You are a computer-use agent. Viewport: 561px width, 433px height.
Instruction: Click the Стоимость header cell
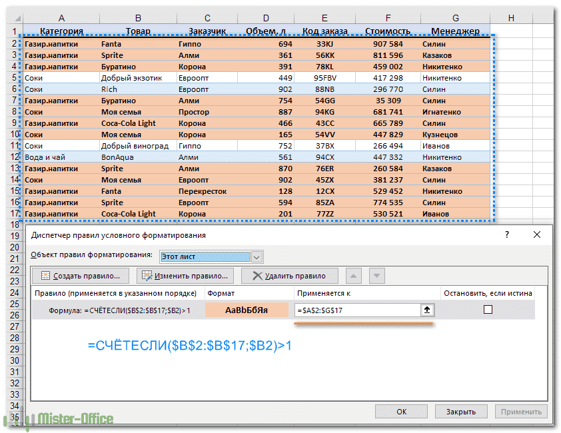388,31
